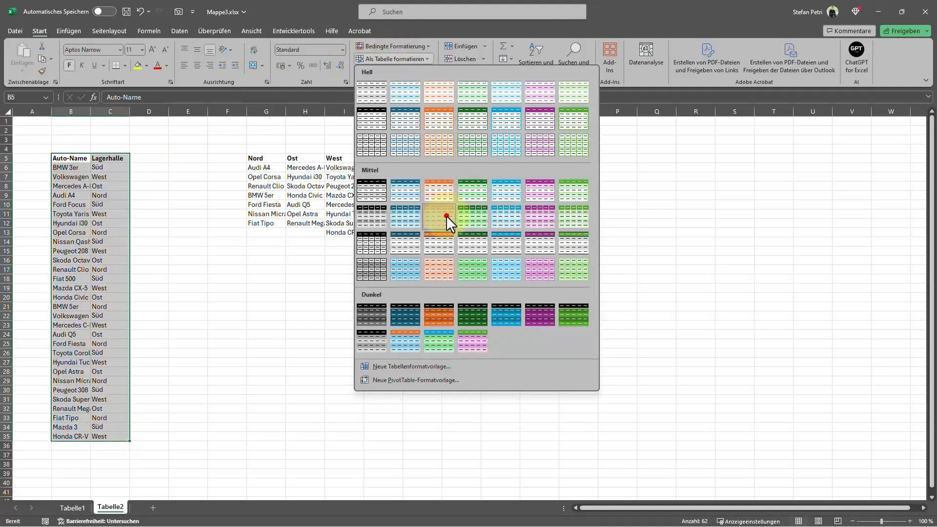Collapse the ribbon chevron
The height and width of the screenshot is (527, 937).
point(926,81)
